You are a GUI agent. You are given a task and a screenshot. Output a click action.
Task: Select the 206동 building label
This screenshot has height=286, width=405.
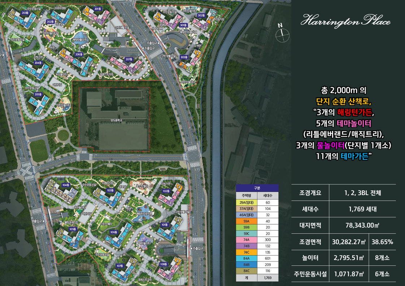tap(79, 54)
